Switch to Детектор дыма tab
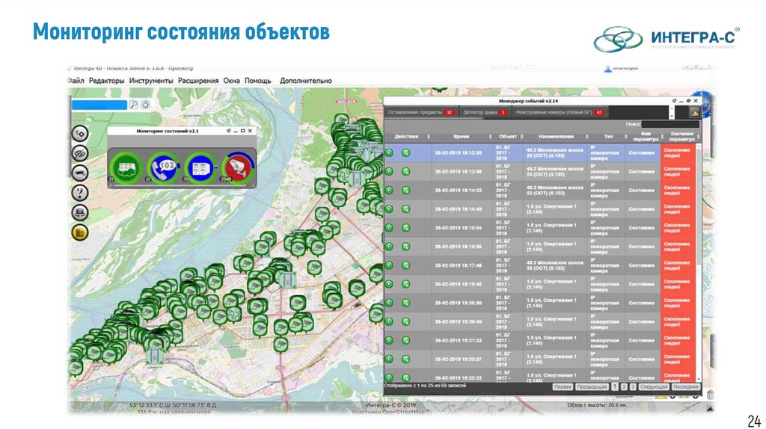This screenshot has height=429, width=766. click(x=485, y=112)
